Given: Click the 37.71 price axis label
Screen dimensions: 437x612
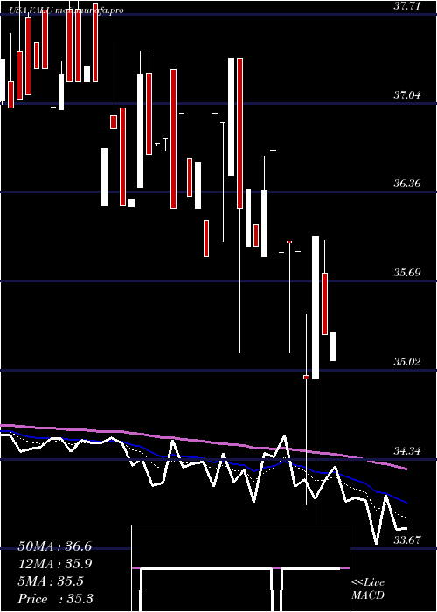Looking at the screenshot, I should (407, 6).
